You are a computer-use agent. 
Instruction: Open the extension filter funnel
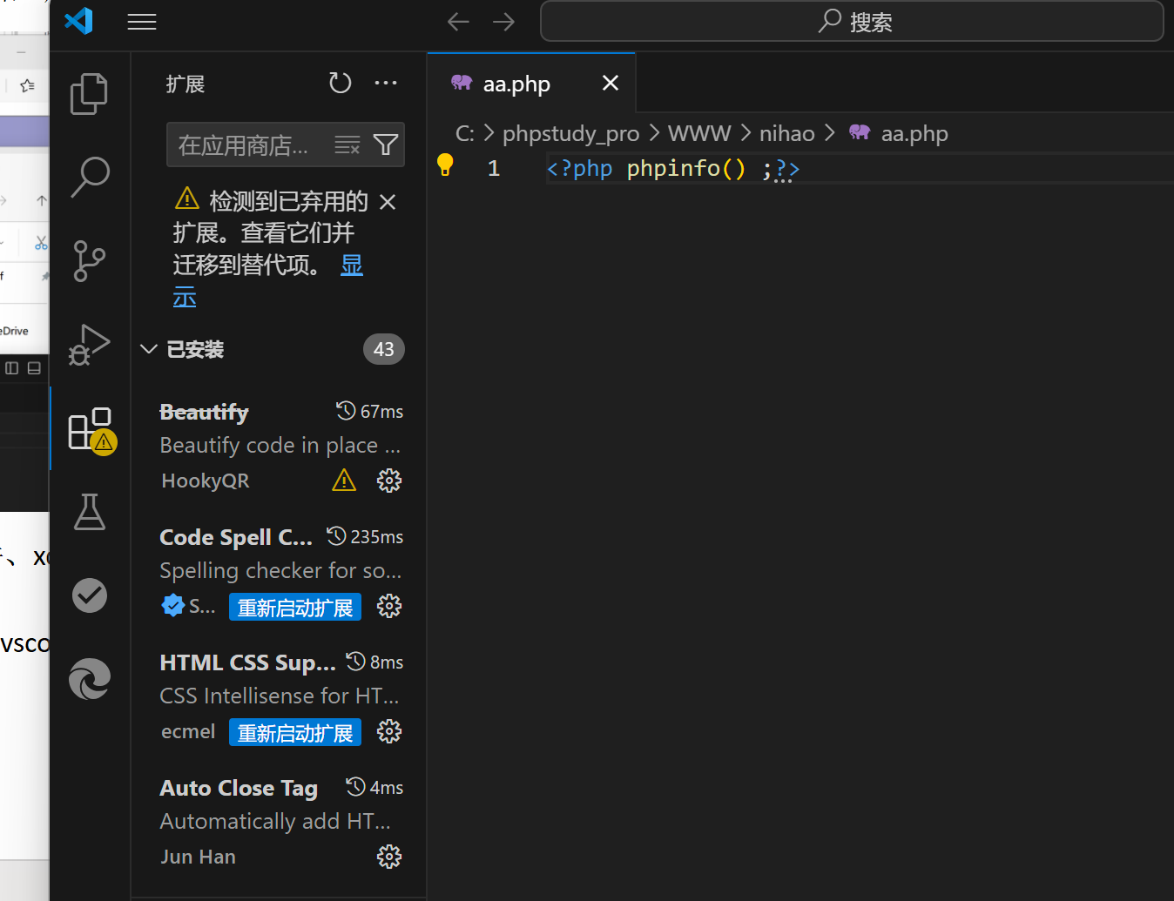[x=386, y=145]
